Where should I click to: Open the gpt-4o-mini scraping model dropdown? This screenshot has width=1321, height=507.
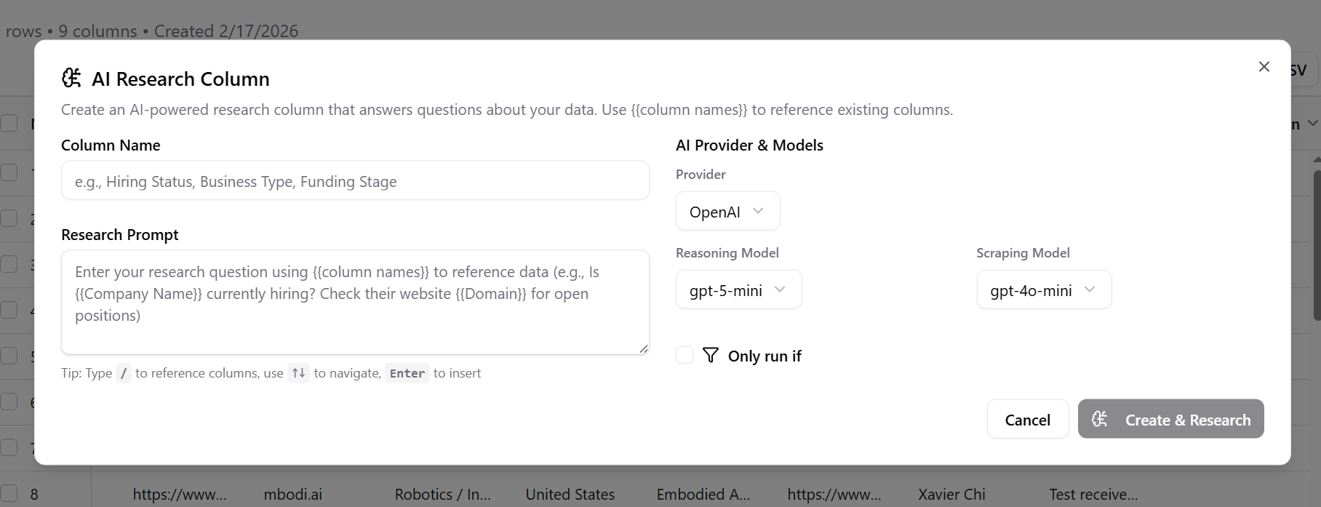click(x=1043, y=290)
